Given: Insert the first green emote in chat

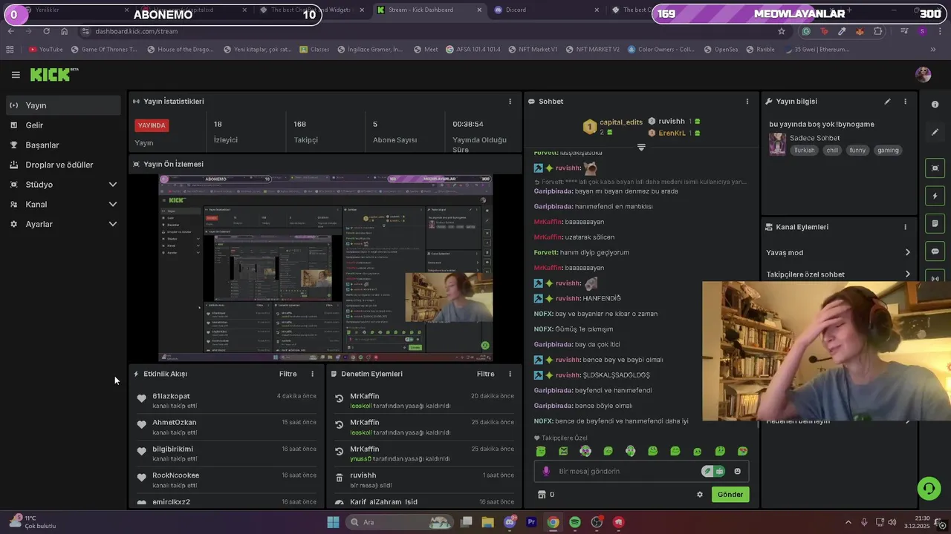Looking at the screenshot, I should (x=541, y=451).
